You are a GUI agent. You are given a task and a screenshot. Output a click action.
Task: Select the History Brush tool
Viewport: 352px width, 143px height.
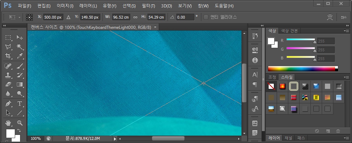pyautogui.click(x=20, y=75)
